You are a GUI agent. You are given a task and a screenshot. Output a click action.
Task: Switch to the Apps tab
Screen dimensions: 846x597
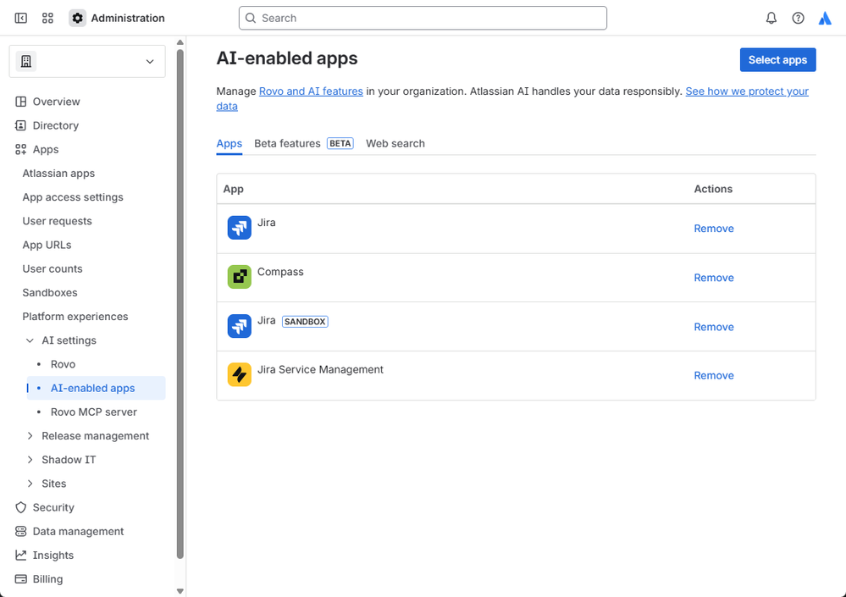(x=229, y=143)
